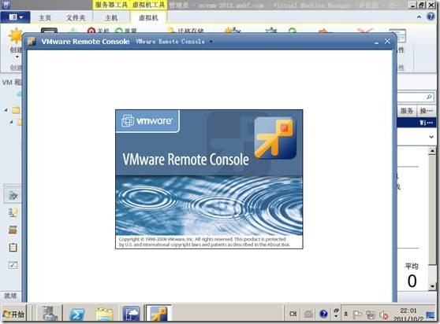Click the VMware Remote Console window icon
440x324 pixels.
pyautogui.click(x=32, y=41)
